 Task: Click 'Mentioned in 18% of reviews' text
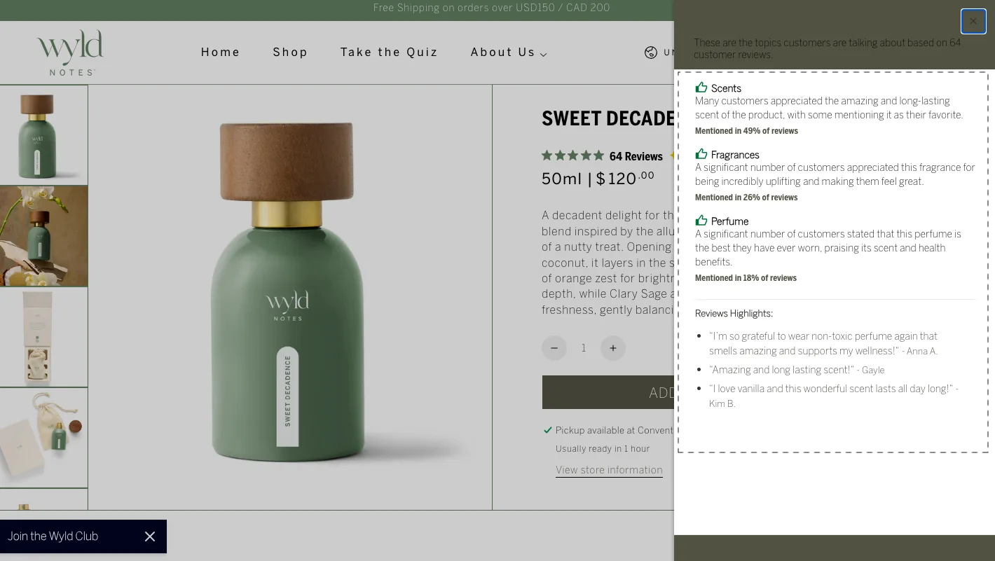click(x=746, y=278)
